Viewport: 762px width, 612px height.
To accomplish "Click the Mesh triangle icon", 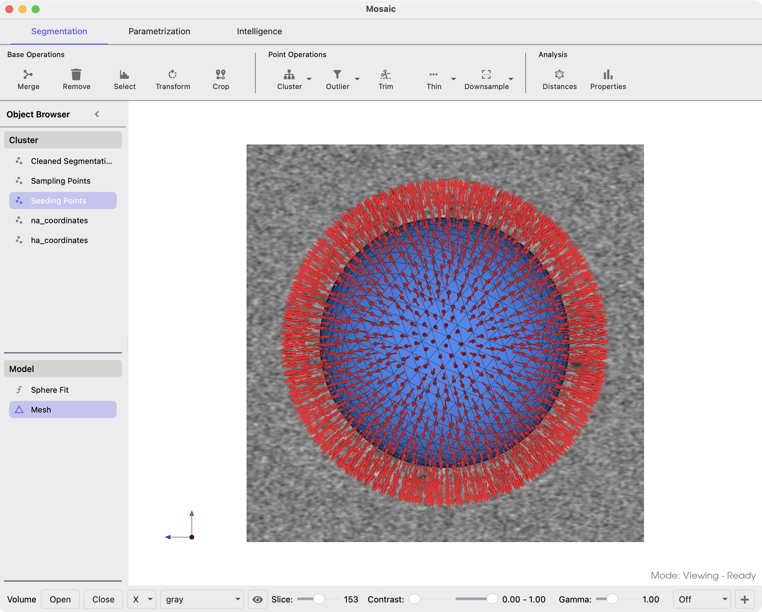I will click(19, 410).
